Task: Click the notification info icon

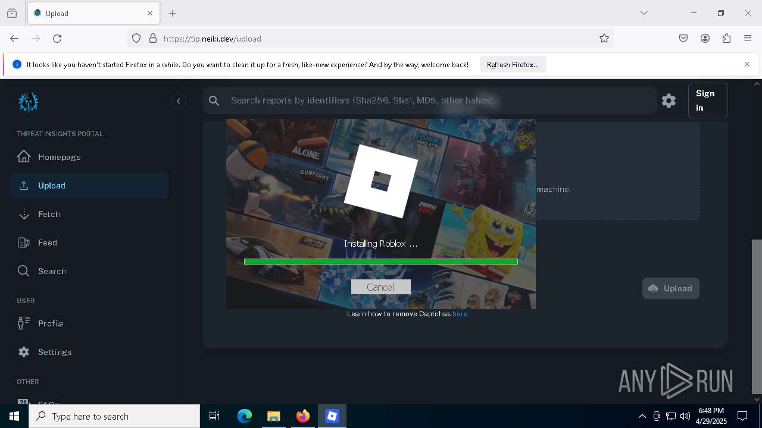Action: (17, 64)
